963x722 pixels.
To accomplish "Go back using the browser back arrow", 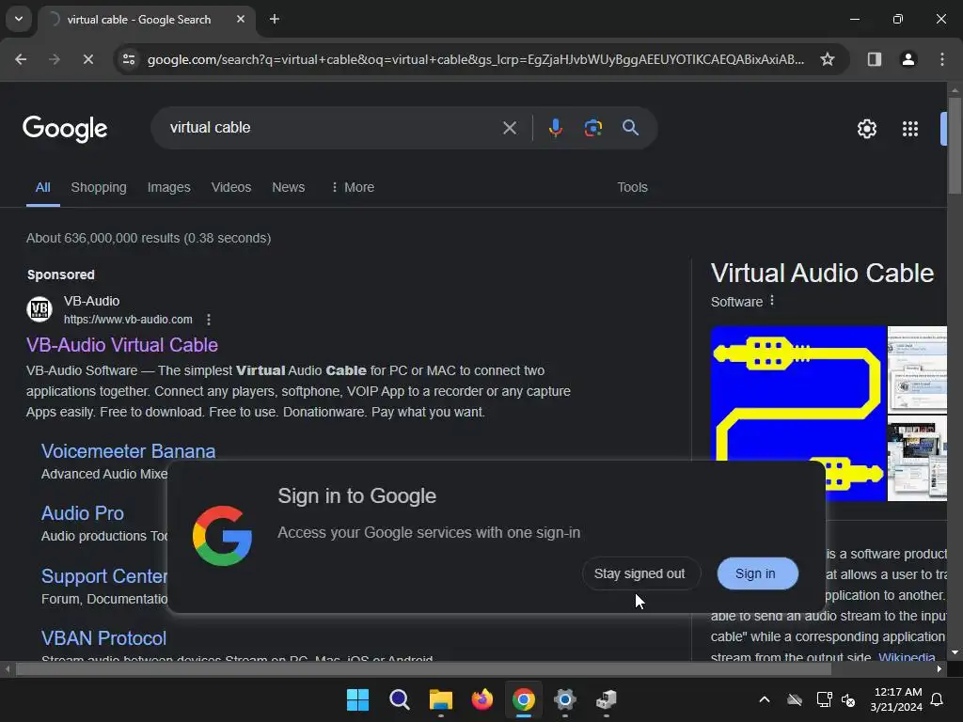I will tap(21, 59).
